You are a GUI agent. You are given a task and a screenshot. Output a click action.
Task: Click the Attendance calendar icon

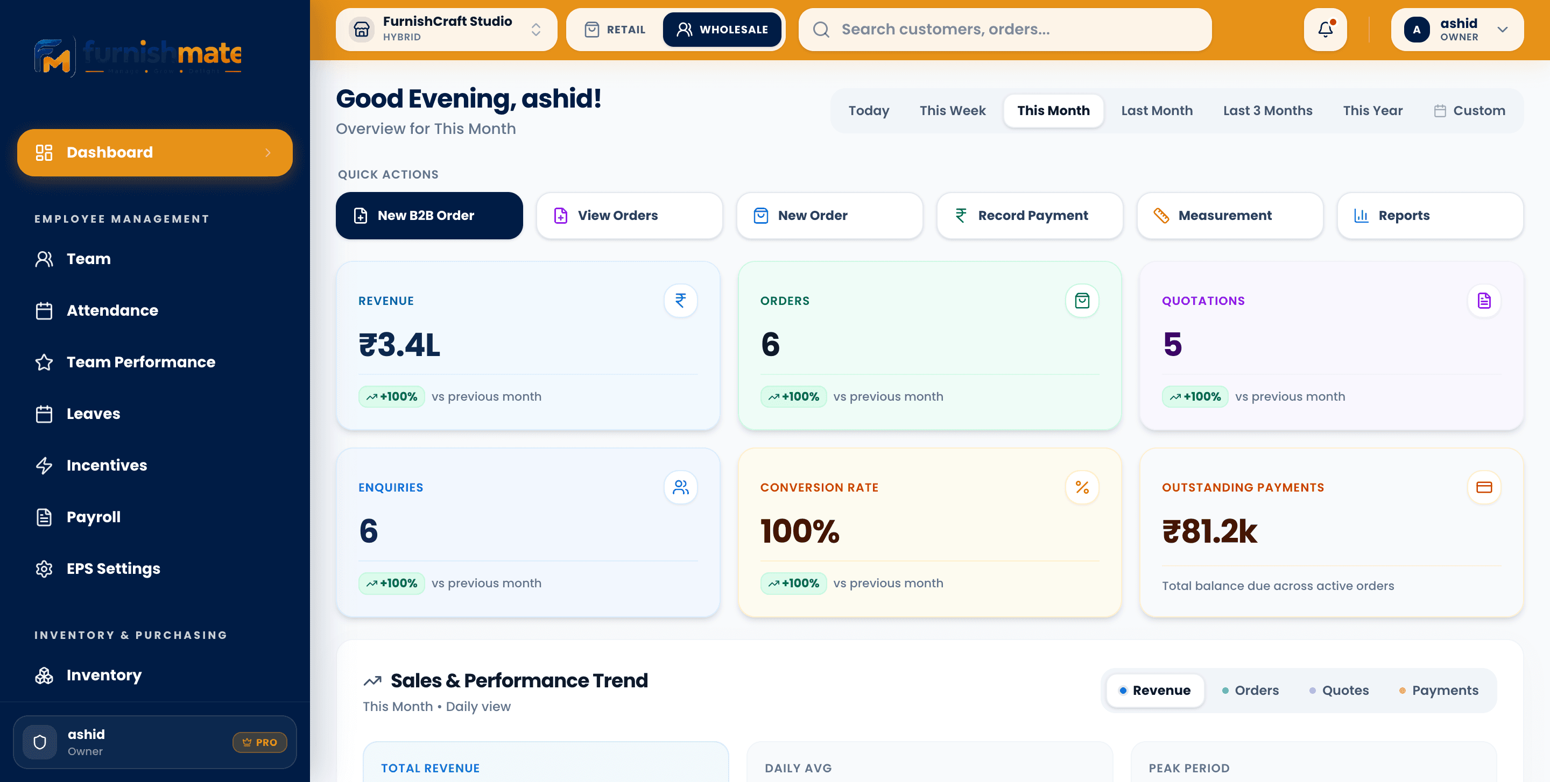(x=44, y=310)
